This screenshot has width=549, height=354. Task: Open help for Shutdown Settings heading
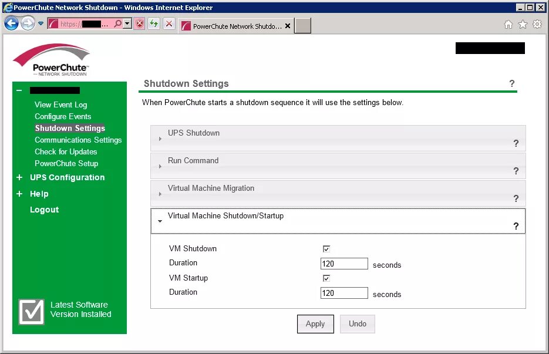pos(512,83)
